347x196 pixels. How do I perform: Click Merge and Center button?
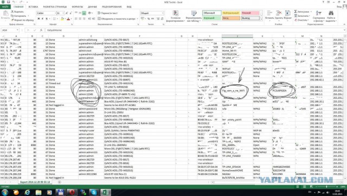(117, 19)
